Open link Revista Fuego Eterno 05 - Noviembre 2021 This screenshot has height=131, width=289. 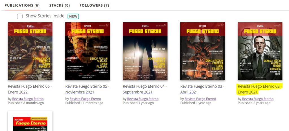[x=87, y=89]
